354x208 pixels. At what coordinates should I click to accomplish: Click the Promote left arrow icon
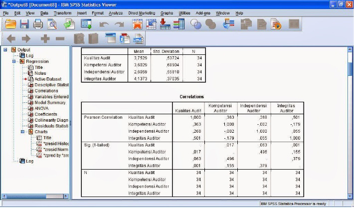[x=11, y=38]
